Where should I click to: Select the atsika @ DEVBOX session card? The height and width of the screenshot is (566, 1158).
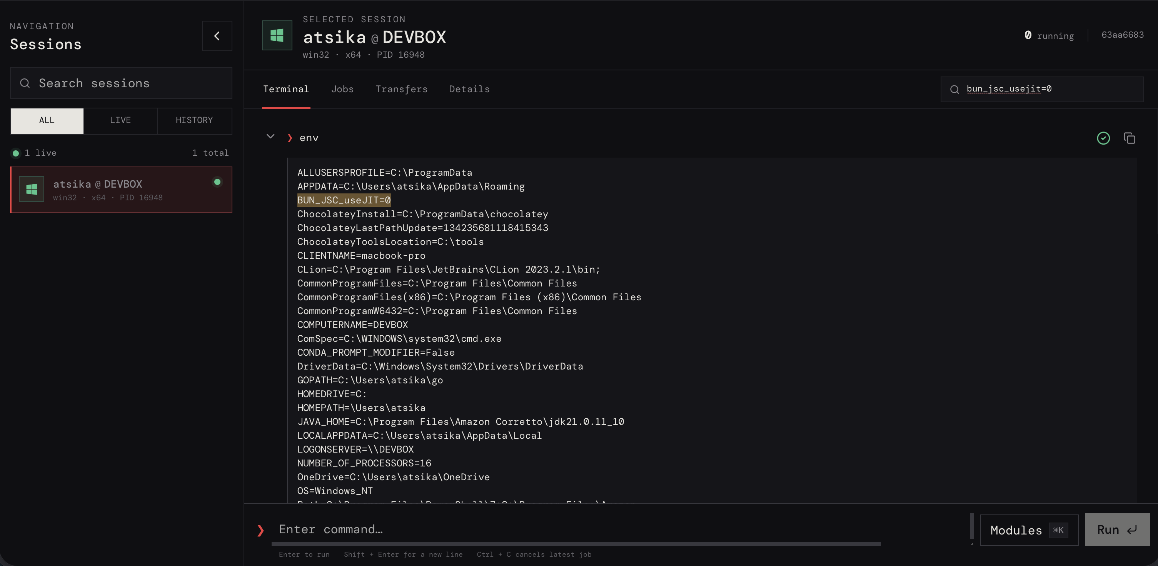[121, 190]
